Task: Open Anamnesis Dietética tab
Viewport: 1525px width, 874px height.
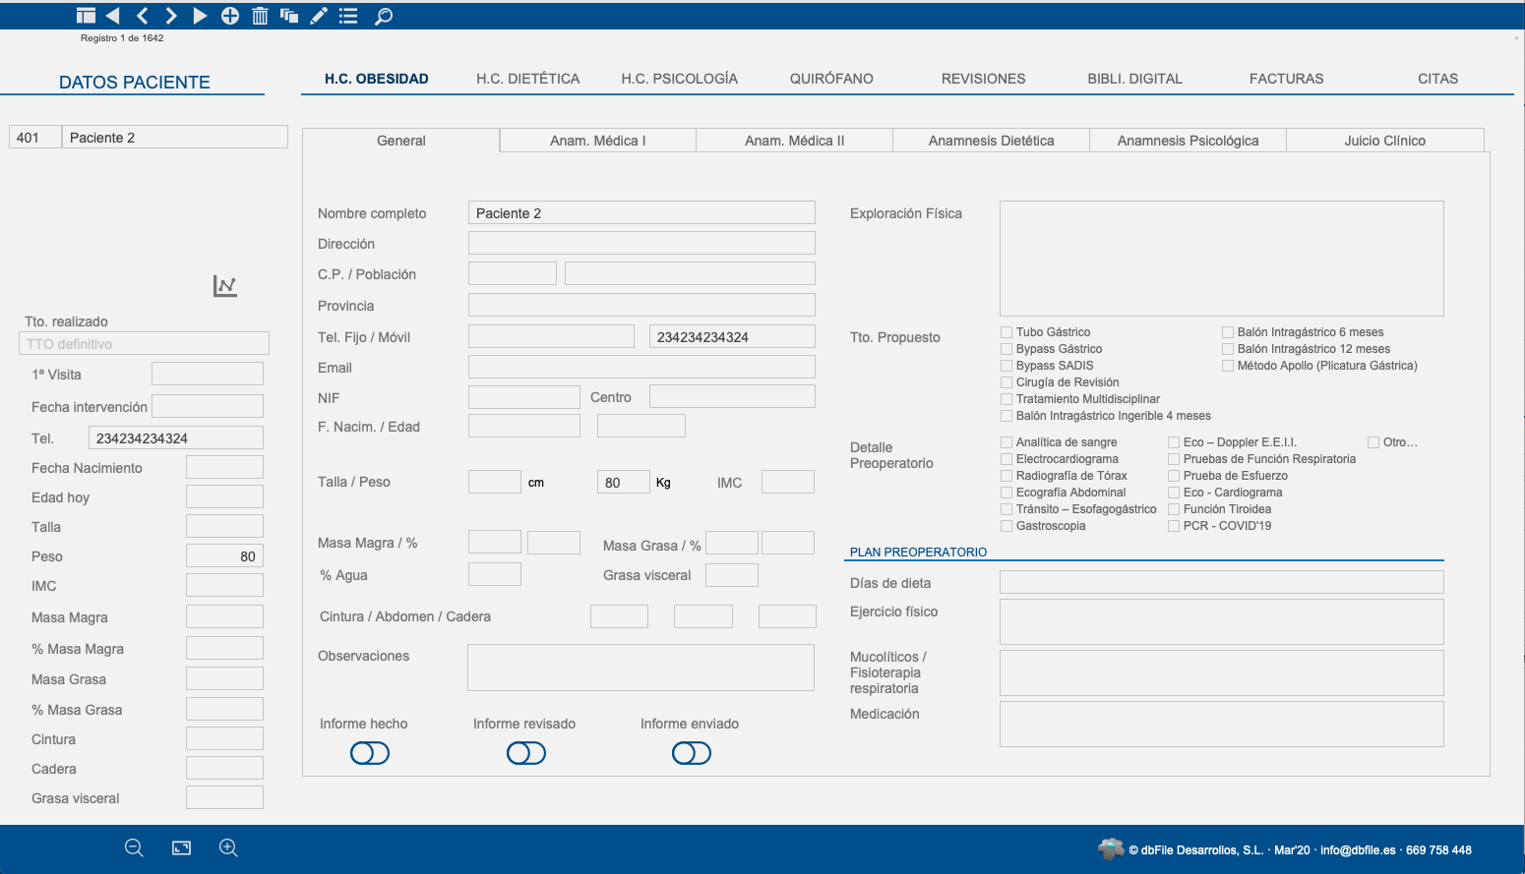Action: point(992,141)
